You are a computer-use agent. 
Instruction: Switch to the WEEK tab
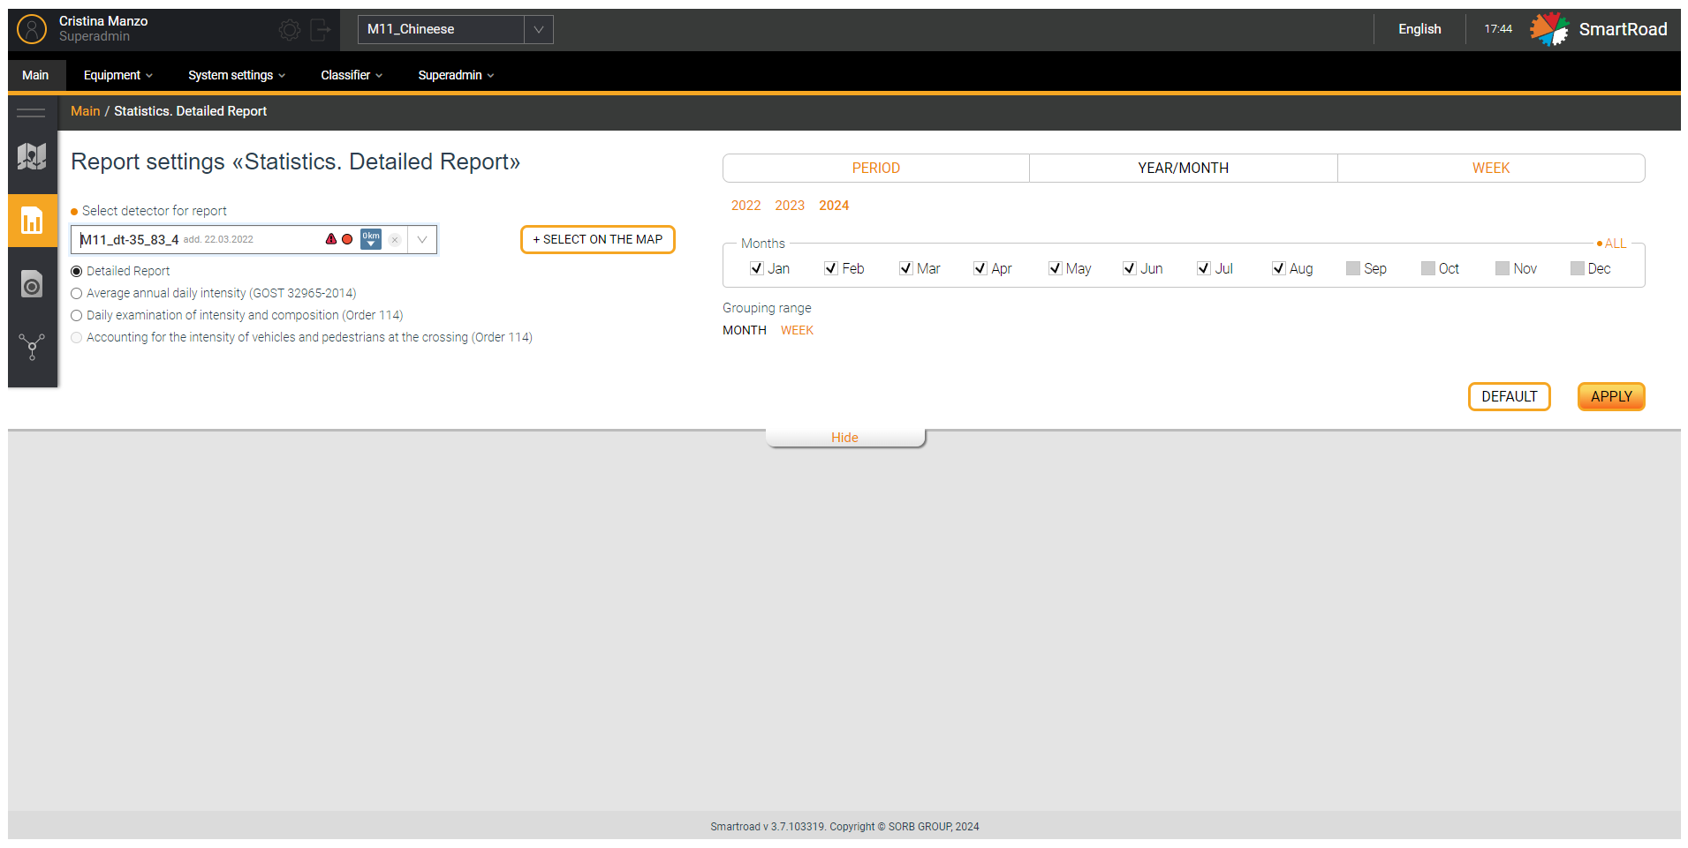(1491, 168)
